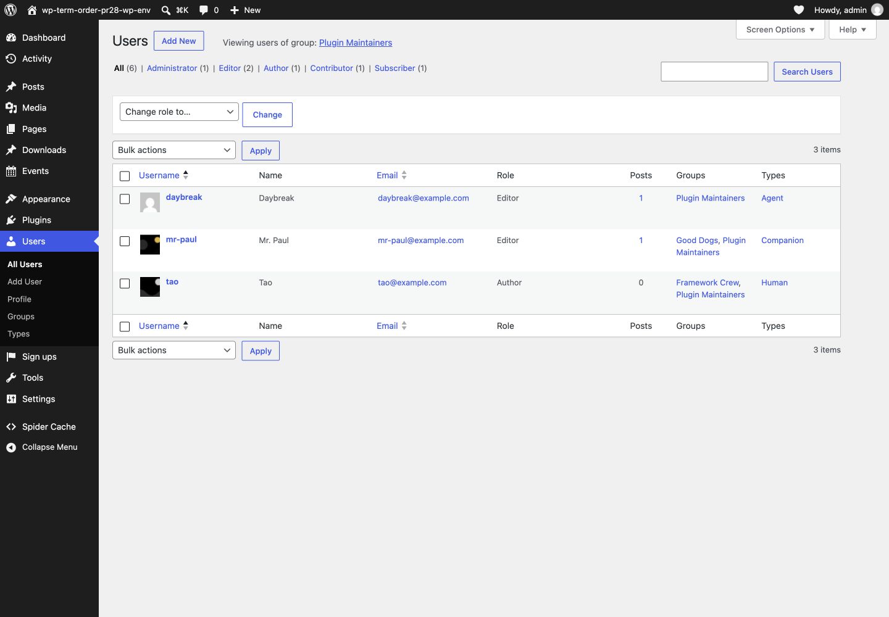
Task: Open the Change role to… dropdown
Action: coord(179,112)
